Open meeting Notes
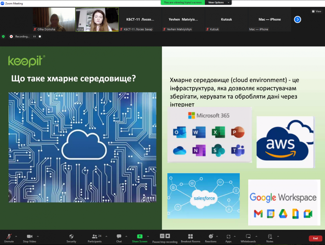This screenshot has height=245, width=325. [x=270, y=238]
